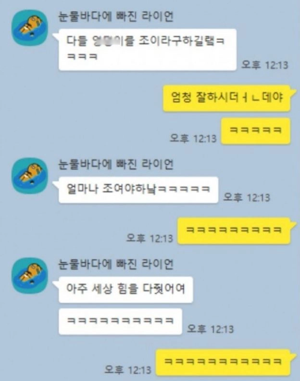This screenshot has width=300, height=381.
Task: Select the yellow 엄청 잘하시더ㅓㄴ데야 bubble
Action: coord(226,98)
